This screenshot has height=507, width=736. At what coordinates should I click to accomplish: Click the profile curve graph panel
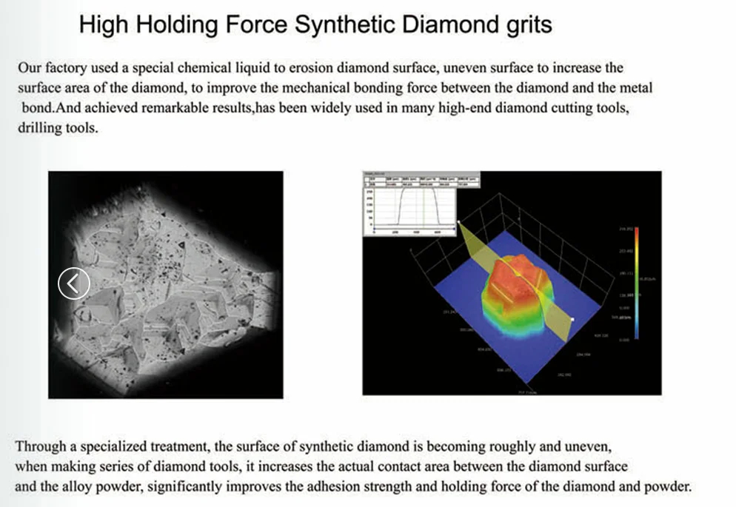tap(411, 207)
